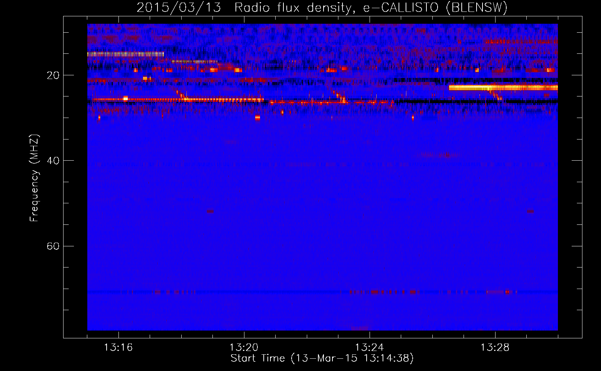Click the long orange band near 26 MHz
601x371 pixels.
(x=179, y=99)
